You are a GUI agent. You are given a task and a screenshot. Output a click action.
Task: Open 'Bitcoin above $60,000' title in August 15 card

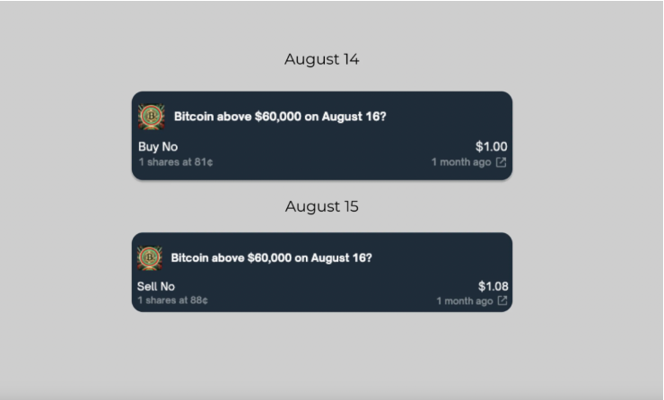pyautogui.click(x=272, y=257)
